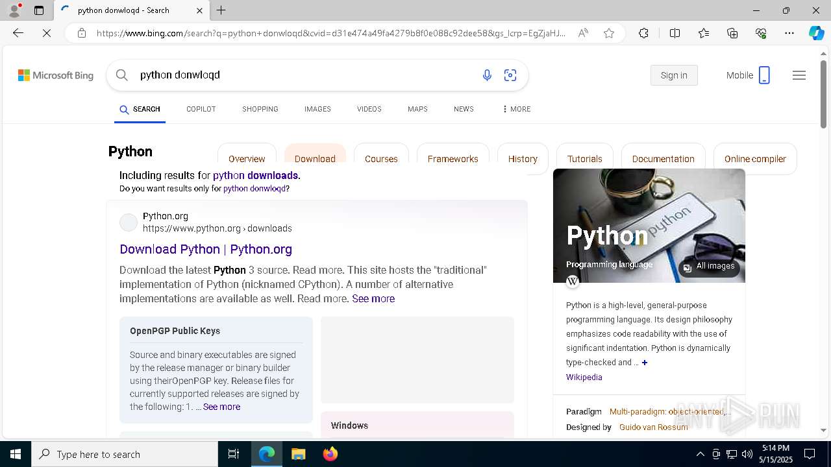Open a new browser tab
Screen dimensions: 831x467
[221, 10]
